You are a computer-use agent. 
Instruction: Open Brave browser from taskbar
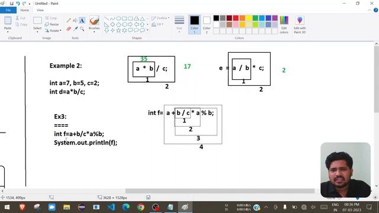point(23,207)
